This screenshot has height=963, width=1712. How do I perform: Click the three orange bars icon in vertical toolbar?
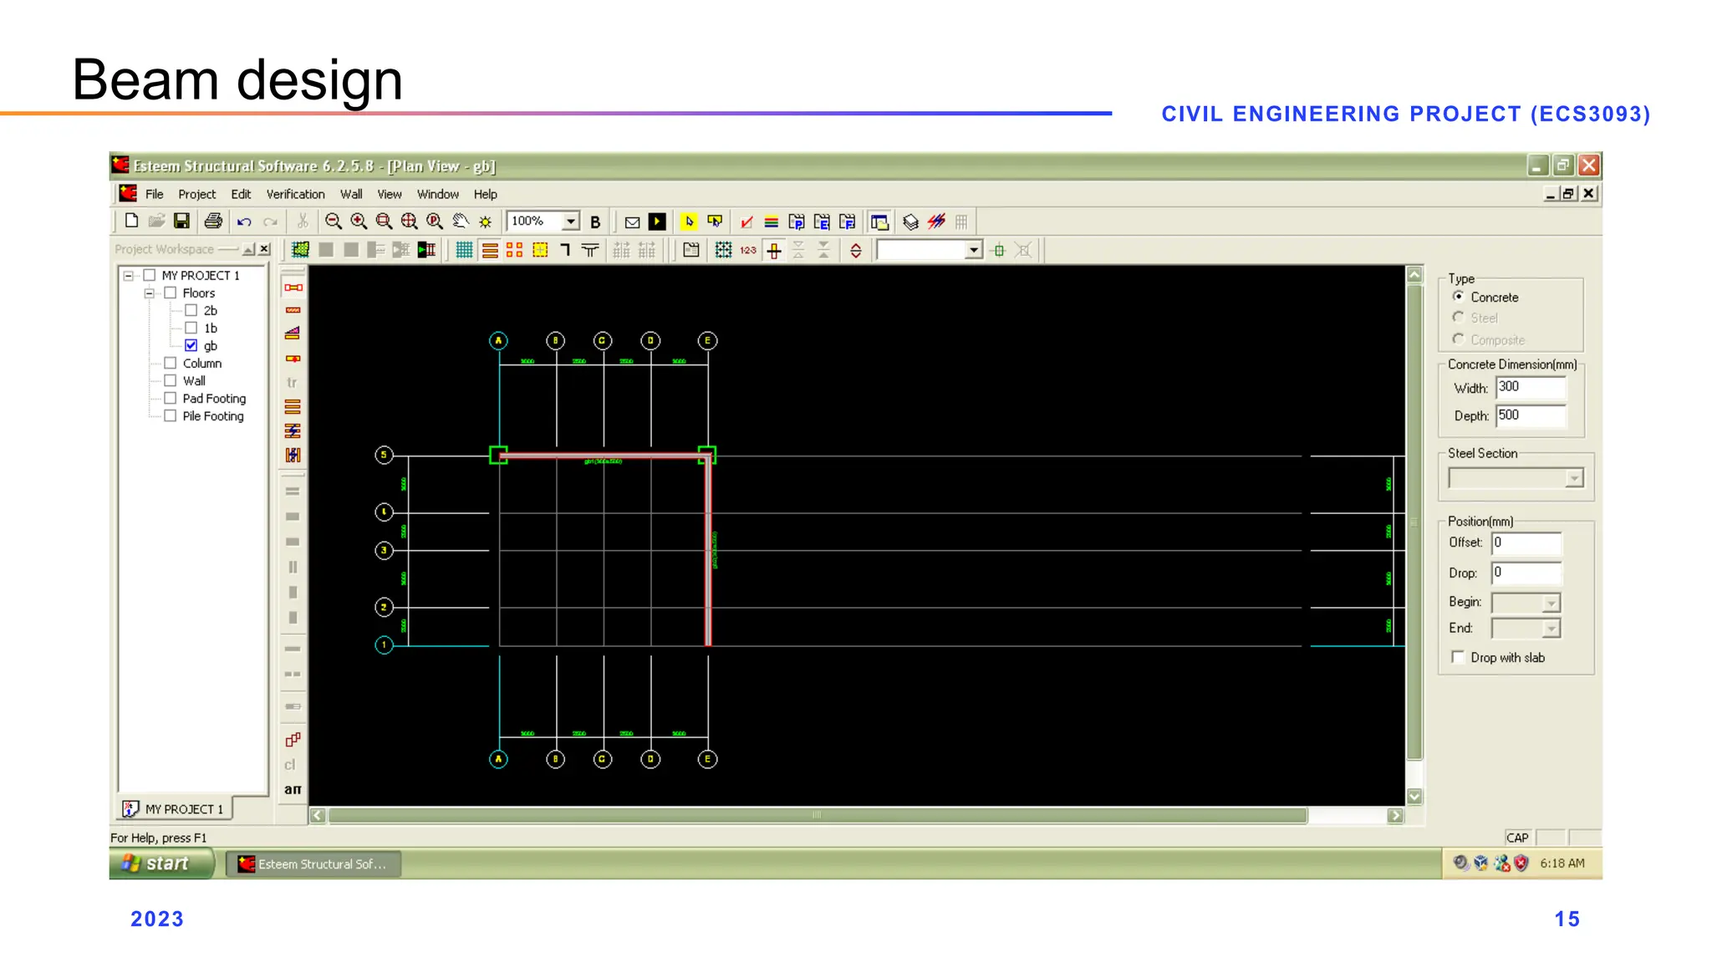(x=293, y=406)
